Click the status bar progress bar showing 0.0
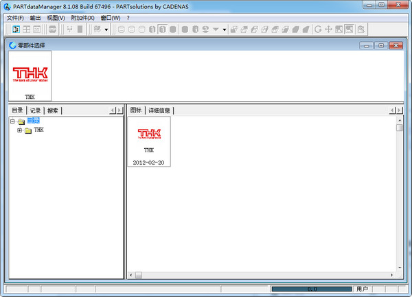 (x=312, y=289)
